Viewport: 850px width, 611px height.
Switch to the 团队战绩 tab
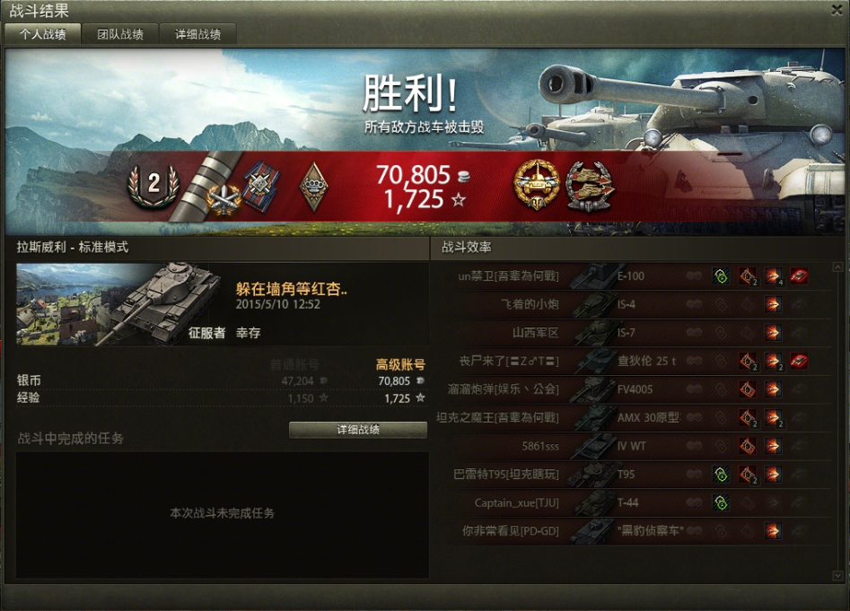[x=119, y=34]
